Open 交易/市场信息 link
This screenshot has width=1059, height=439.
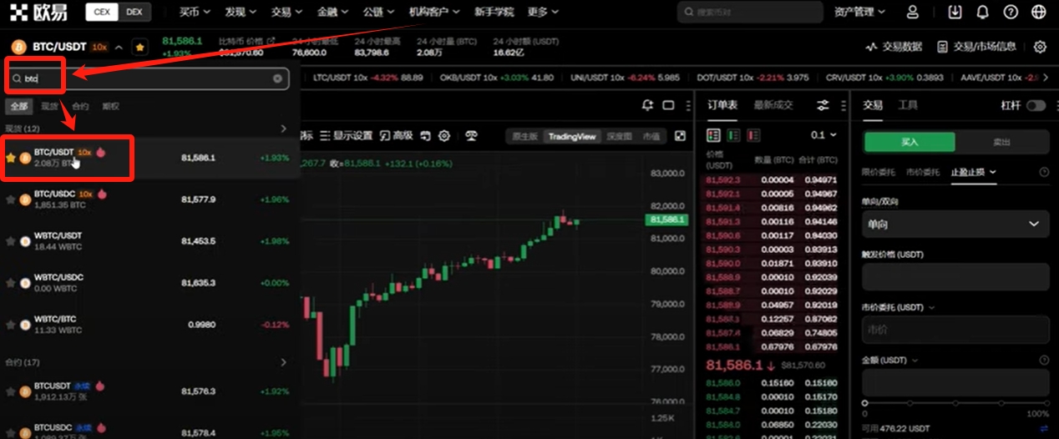point(977,47)
